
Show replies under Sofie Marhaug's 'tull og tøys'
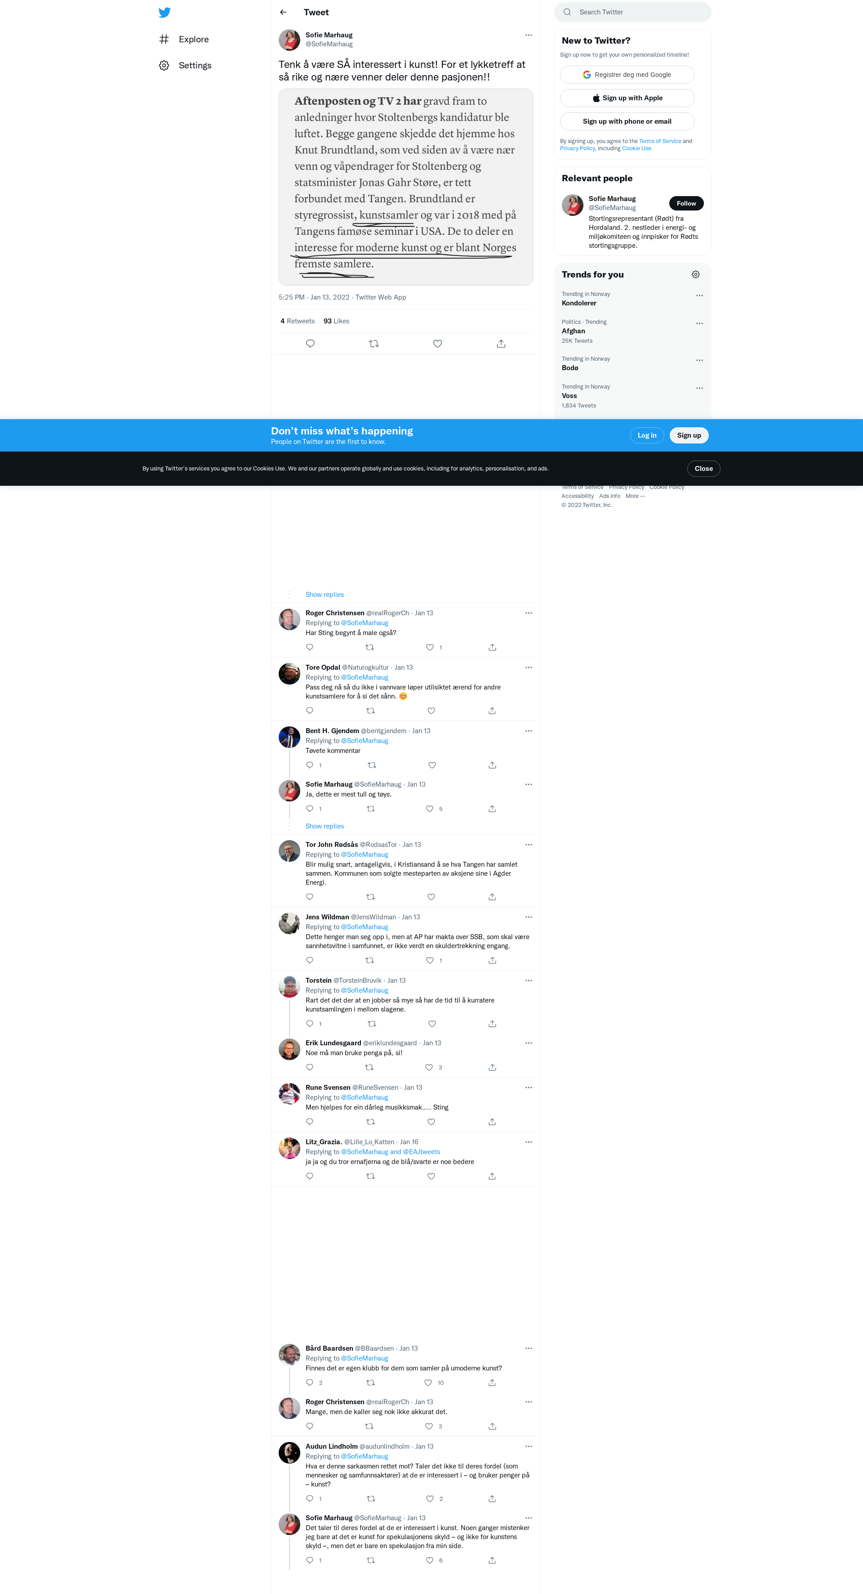coord(325,827)
